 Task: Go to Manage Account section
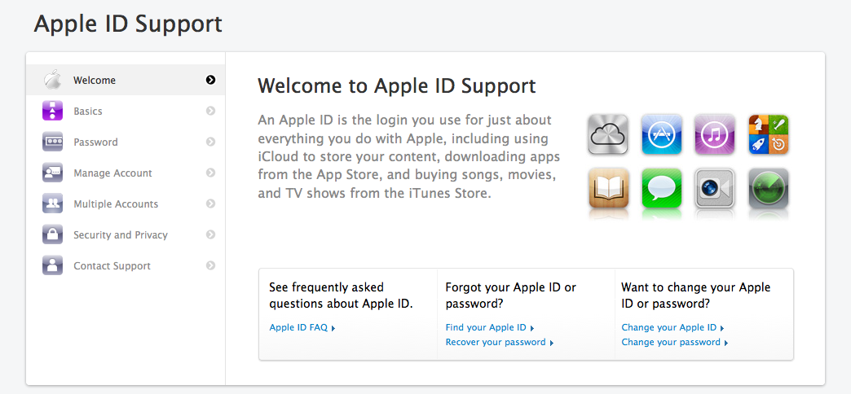coord(126,173)
